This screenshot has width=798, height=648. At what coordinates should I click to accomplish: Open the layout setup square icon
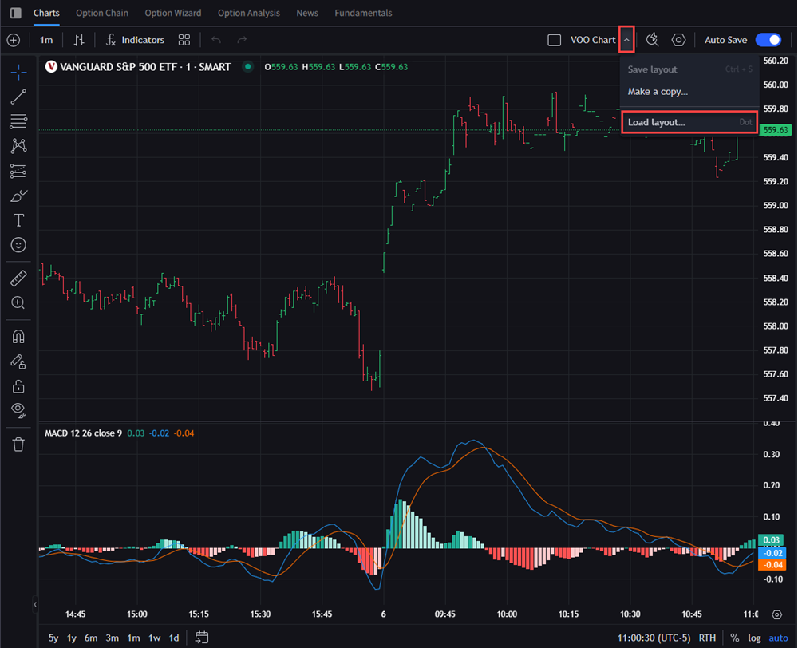555,40
